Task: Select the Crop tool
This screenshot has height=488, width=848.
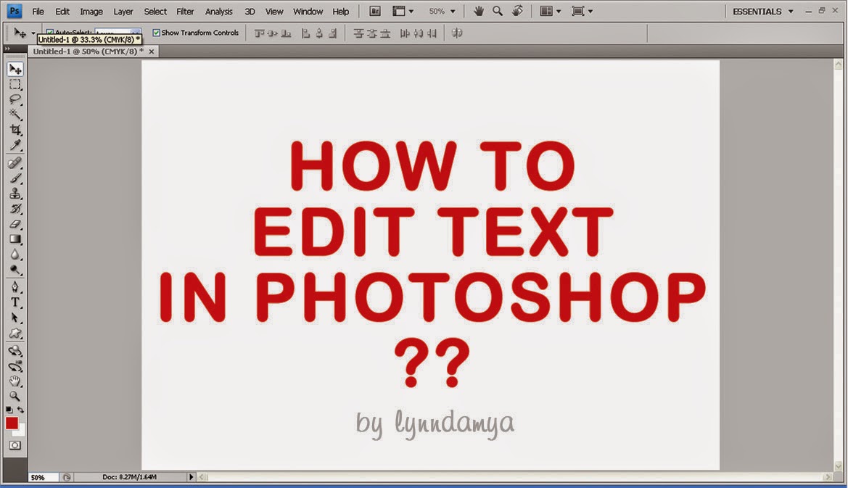Action: [15, 130]
